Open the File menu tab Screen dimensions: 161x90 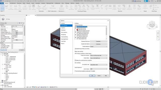pos(2,3)
